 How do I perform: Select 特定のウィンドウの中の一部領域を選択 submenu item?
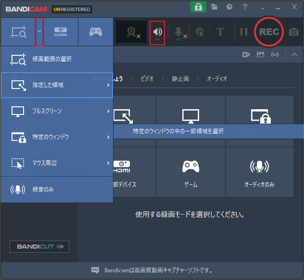(208, 131)
